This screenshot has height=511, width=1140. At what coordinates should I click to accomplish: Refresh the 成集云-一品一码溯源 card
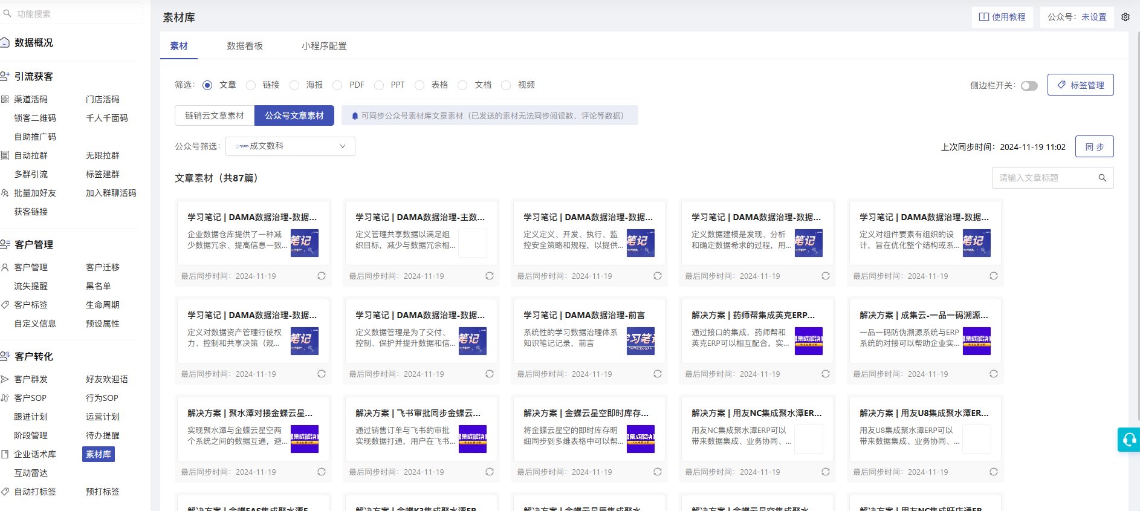coord(994,374)
